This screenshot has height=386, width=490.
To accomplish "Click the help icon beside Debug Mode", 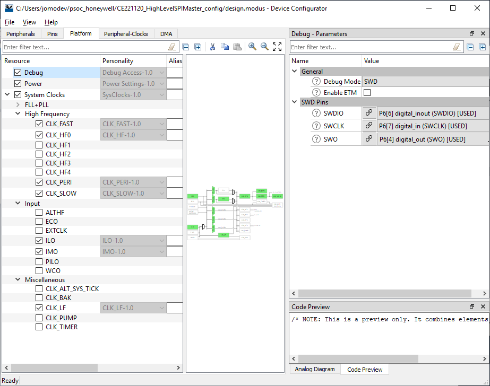I will [x=316, y=82].
